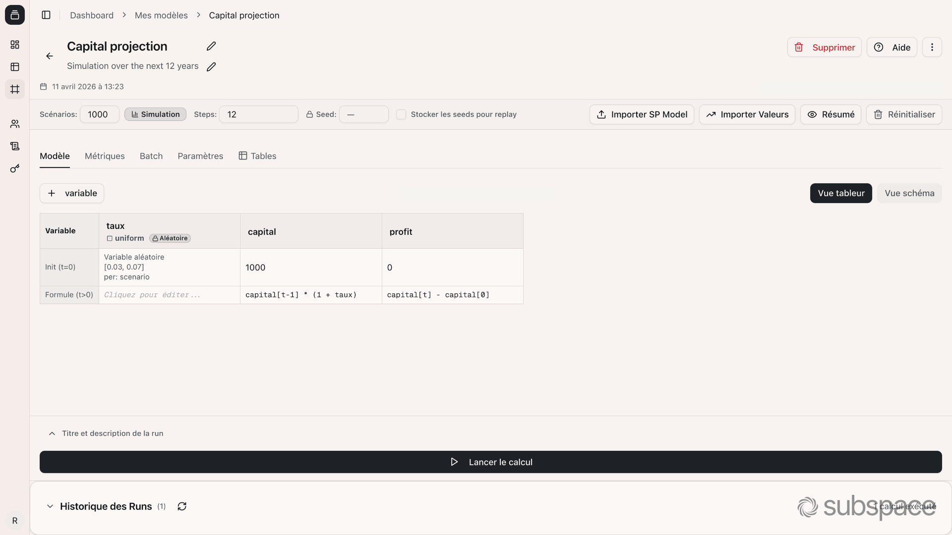Viewport: 952px width, 535px height.
Task: Toggle the Simulation mode button
Action: (x=155, y=114)
